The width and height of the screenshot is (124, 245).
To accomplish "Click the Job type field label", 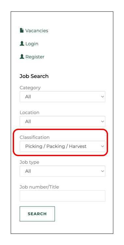I will 29,162.
